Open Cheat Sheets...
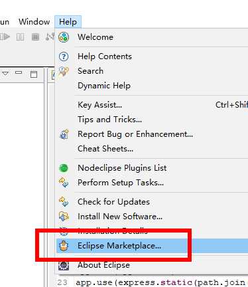The image size is (248, 287). point(105,149)
